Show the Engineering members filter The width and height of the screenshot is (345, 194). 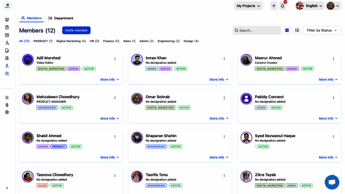tap(168, 41)
